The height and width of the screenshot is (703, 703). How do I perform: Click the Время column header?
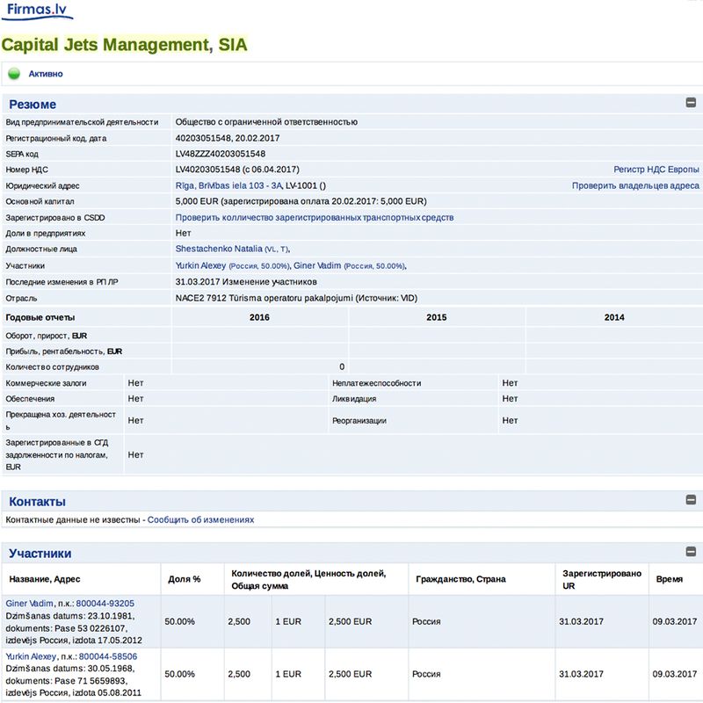pos(669,579)
